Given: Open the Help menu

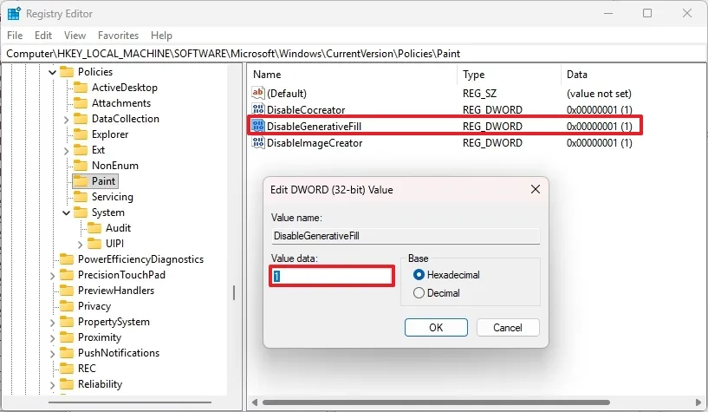Looking at the screenshot, I should click(x=162, y=36).
